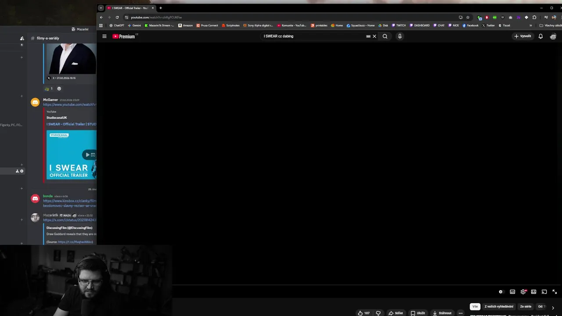The width and height of the screenshot is (562, 316).
Task: Open Chrome tab search dropdown arrow
Action: coord(101,8)
